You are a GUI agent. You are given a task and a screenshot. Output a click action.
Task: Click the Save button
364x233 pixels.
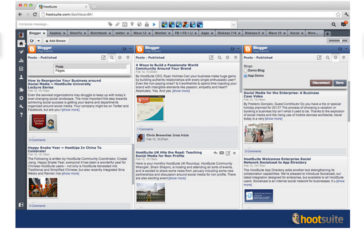(x=340, y=83)
